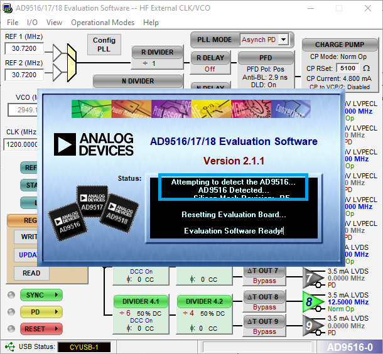Open the I/O menu
The width and height of the screenshot is (383, 354).
pyautogui.click(x=32, y=23)
